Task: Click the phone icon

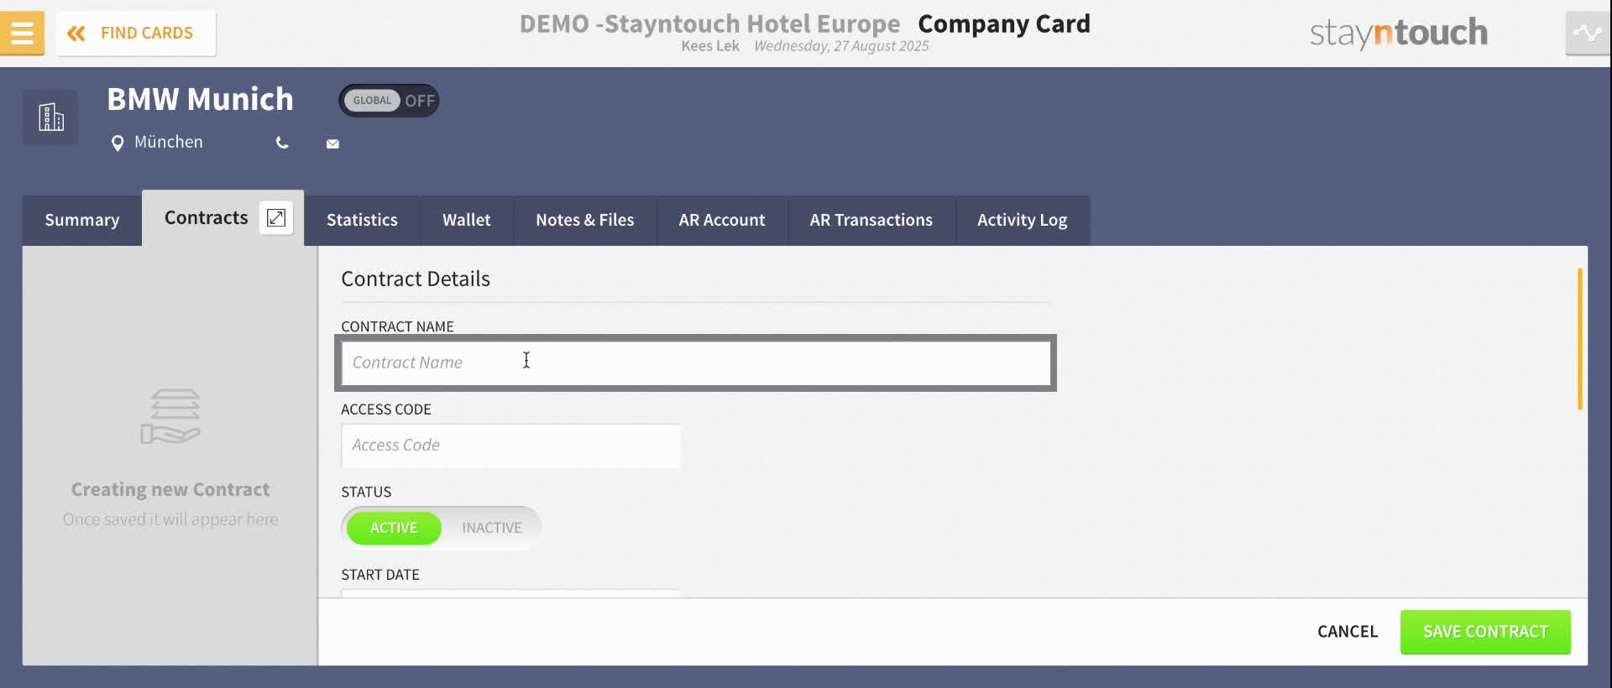Action: tap(282, 143)
